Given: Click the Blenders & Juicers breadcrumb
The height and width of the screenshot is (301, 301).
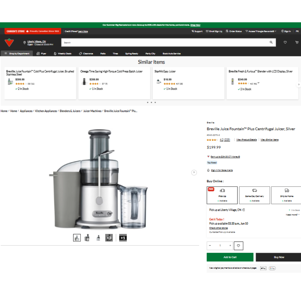Looking at the screenshot, I should [x=70, y=111].
